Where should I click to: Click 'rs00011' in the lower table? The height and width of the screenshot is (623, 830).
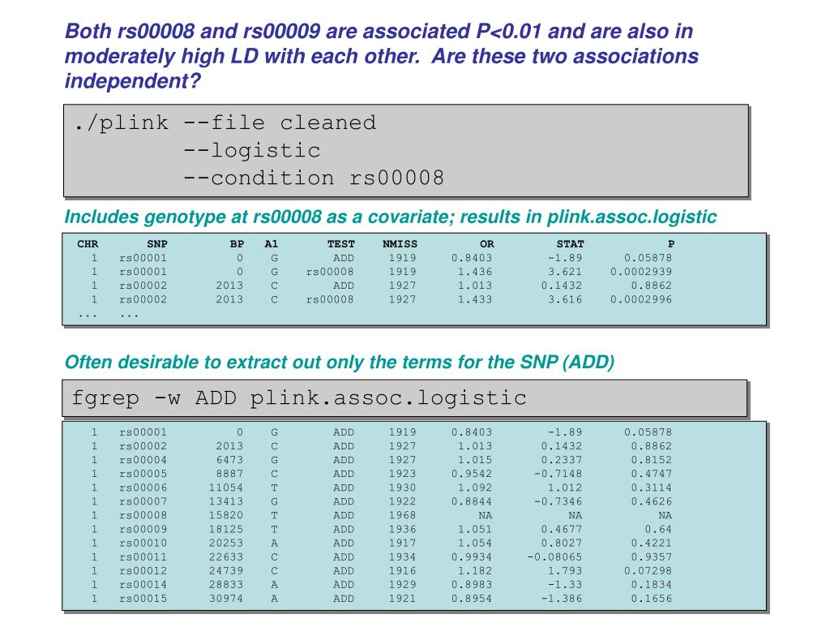pos(143,556)
